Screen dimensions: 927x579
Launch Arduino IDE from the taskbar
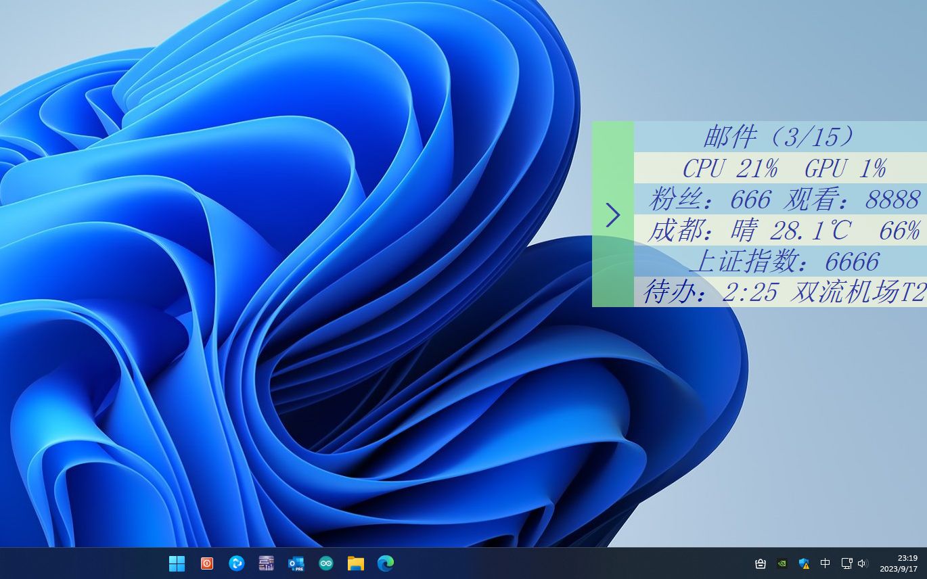click(x=325, y=563)
